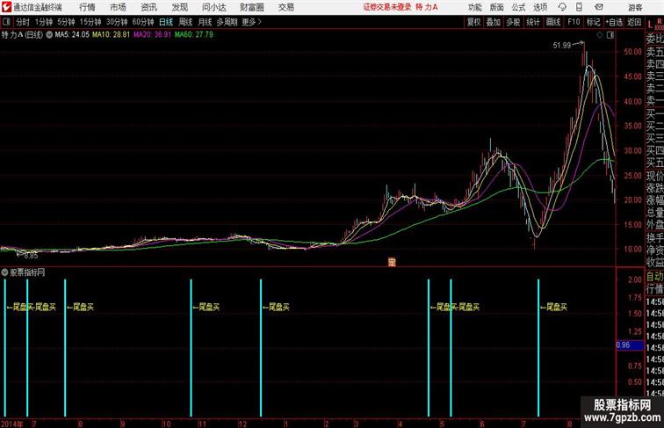
Task: Click the 股票指标网 indicator panel title
Action: click(x=27, y=272)
